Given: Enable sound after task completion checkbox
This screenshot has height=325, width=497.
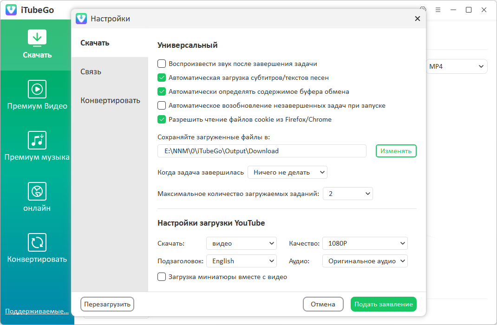Looking at the screenshot, I should pos(162,64).
